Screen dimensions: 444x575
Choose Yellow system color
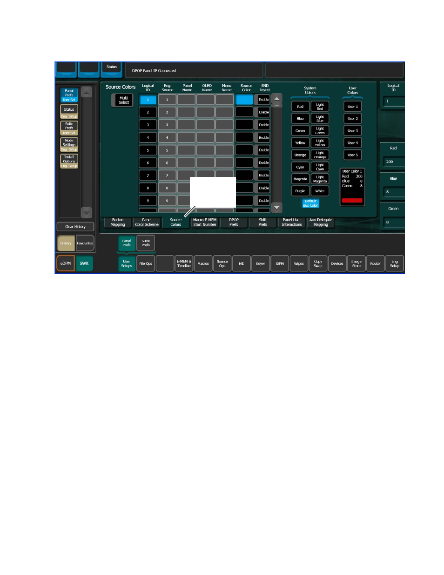[300, 143]
